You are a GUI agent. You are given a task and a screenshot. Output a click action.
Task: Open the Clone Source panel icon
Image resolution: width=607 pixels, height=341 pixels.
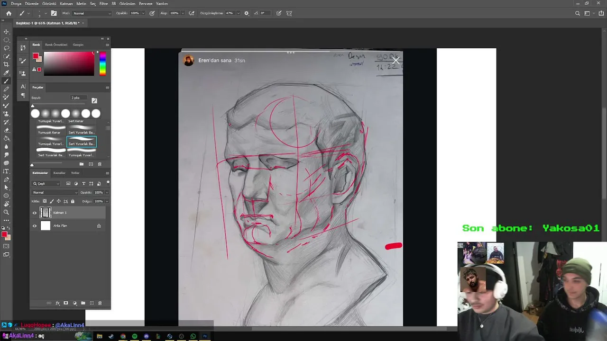click(23, 73)
